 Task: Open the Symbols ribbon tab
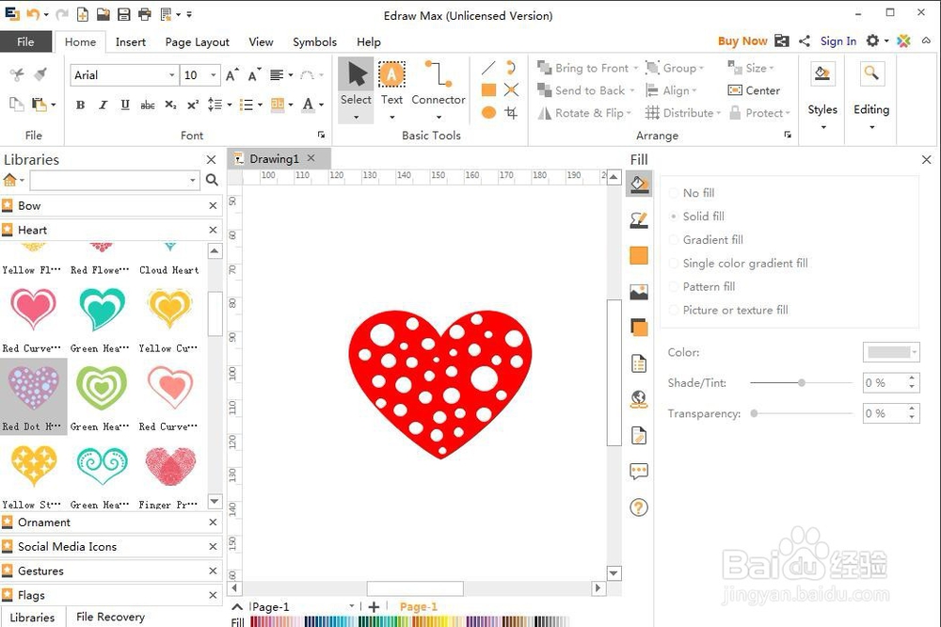(314, 42)
